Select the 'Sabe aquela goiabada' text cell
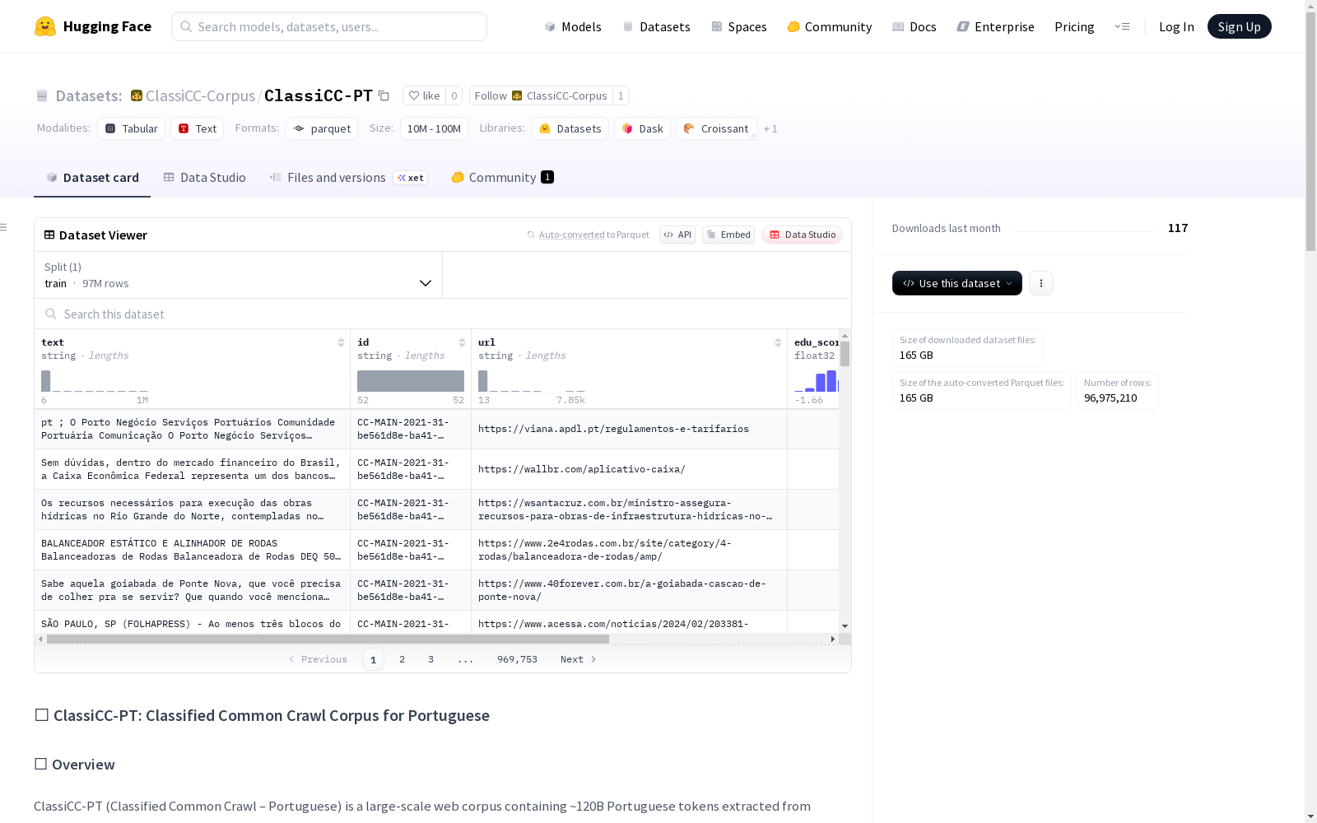 [192, 590]
